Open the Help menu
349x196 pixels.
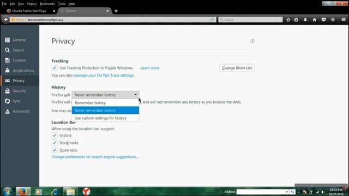[x=71, y=4]
